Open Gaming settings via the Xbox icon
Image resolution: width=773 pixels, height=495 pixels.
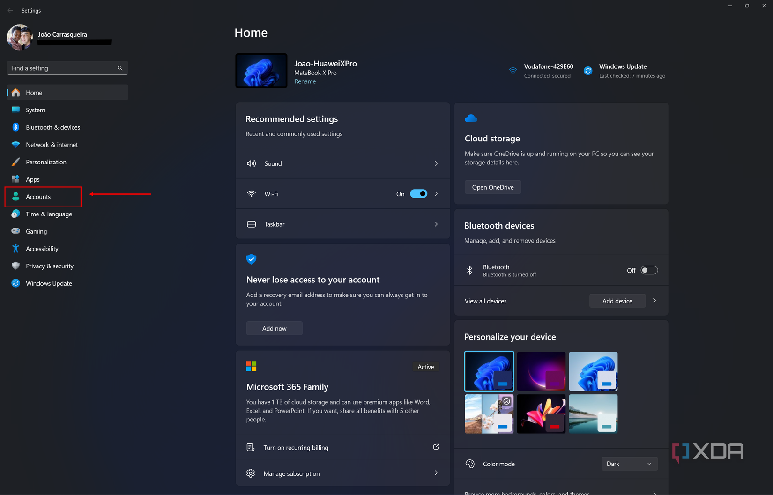[16, 231]
